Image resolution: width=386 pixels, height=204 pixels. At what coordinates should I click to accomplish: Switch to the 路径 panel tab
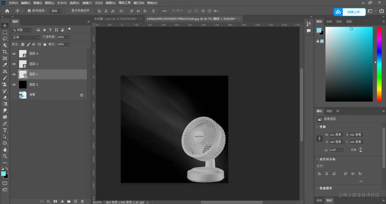(329, 200)
